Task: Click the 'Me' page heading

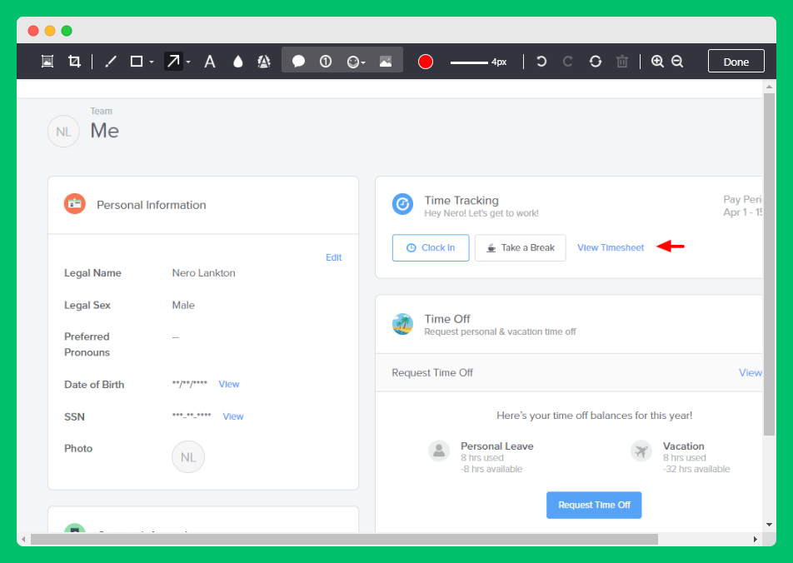Action: pos(105,131)
